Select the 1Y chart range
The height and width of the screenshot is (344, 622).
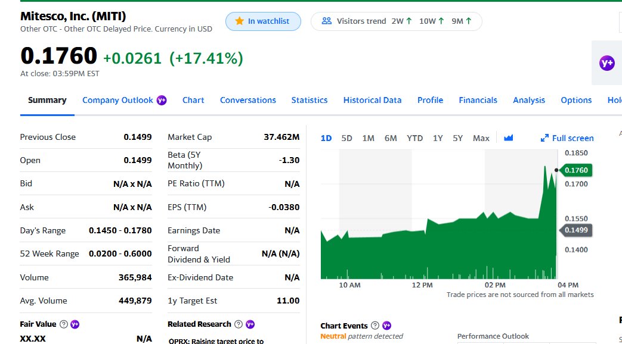coord(438,138)
